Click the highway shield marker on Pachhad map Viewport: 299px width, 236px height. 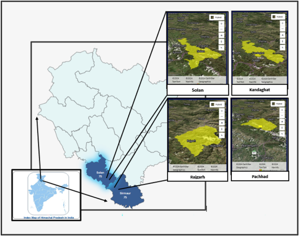(x=254, y=153)
